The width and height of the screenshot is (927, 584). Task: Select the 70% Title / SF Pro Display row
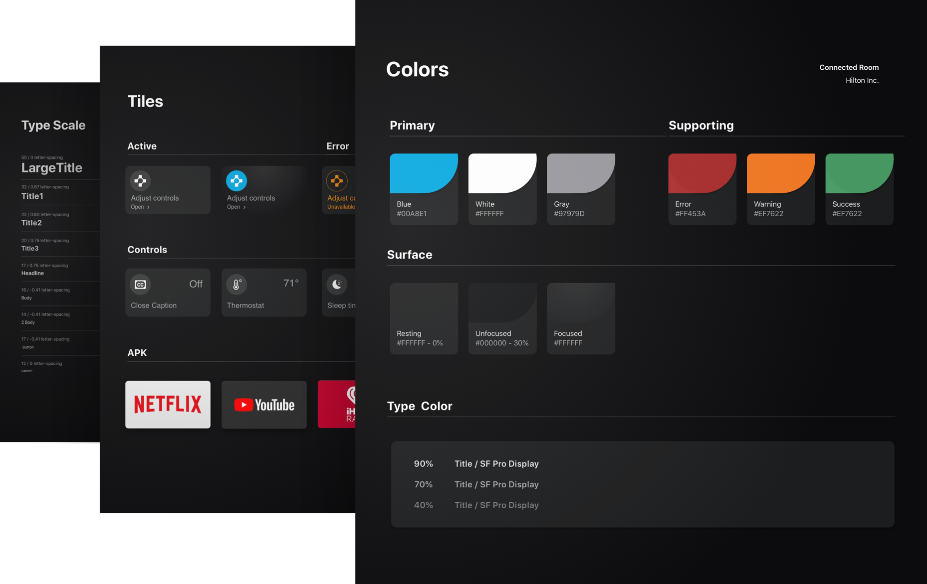click(x=476, y=484)
